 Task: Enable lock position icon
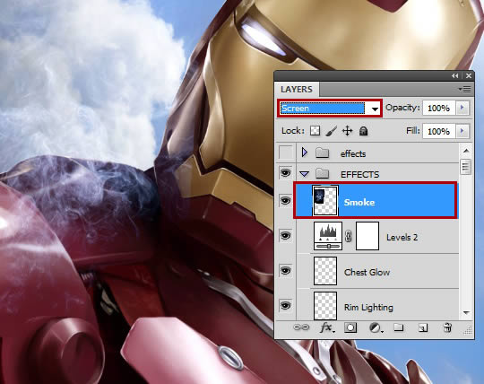click(x=347, y=131)
